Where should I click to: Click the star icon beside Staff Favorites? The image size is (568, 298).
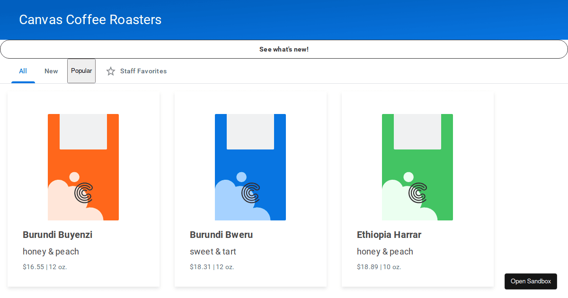click(x=111, y=71)
